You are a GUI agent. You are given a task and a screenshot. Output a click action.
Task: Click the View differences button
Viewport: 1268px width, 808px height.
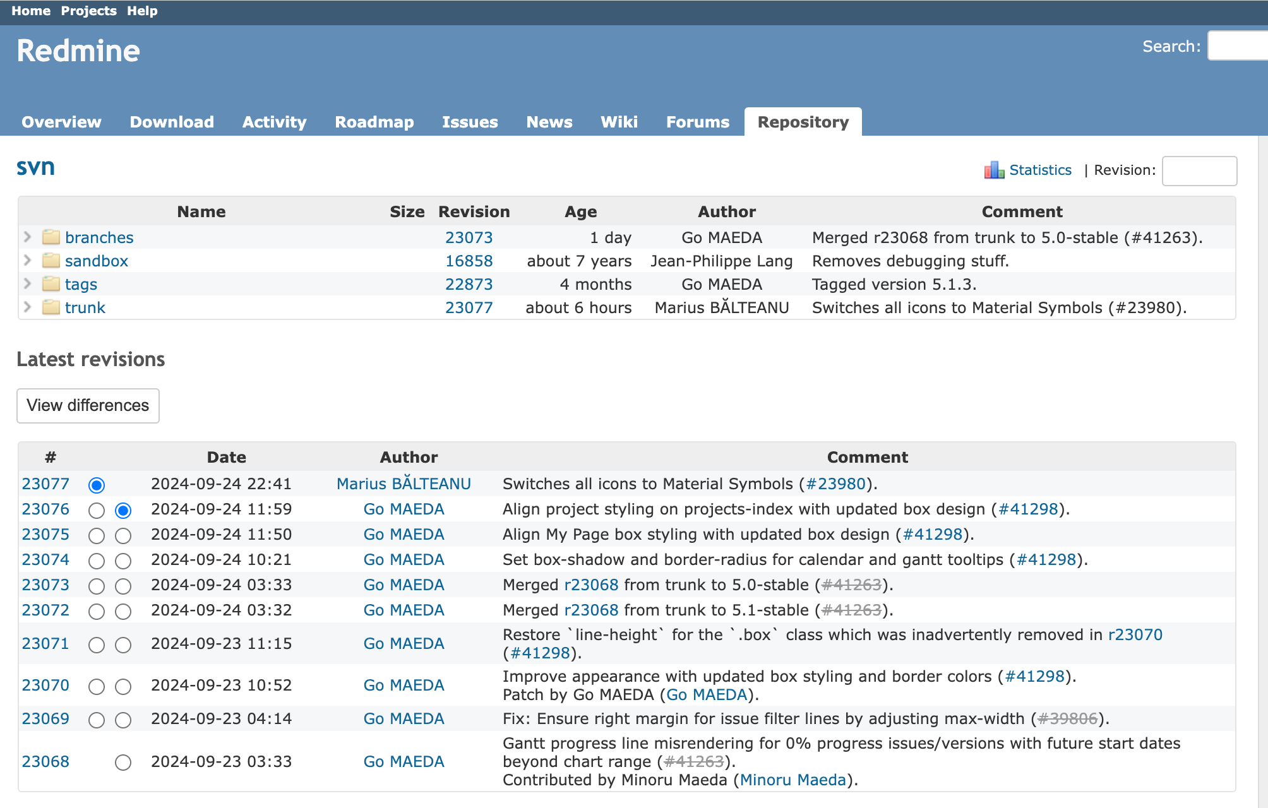click(x=88, y=405)
